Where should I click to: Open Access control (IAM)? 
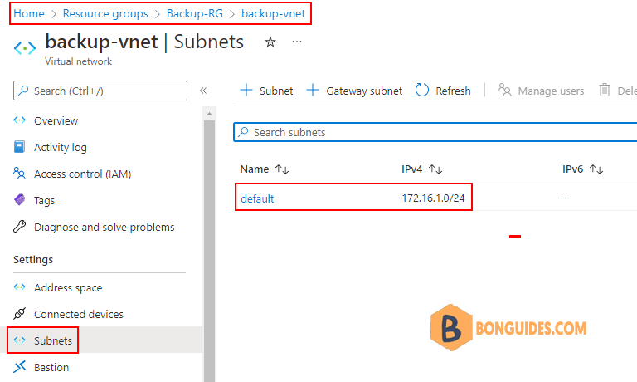pos(82,174)
